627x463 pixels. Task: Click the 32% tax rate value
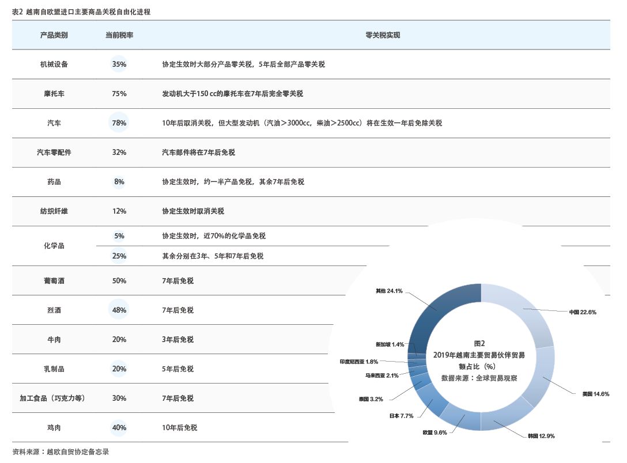coord(119,153)
